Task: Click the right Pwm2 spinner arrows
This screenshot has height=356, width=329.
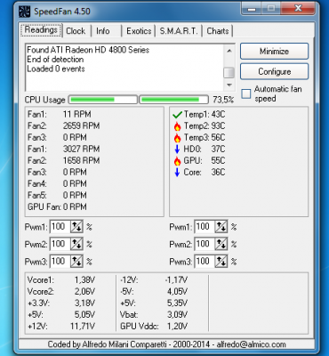Action: pos(221,245)
